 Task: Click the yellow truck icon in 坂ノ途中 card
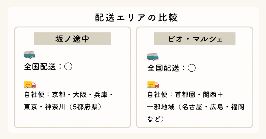(x=30, y=85)
